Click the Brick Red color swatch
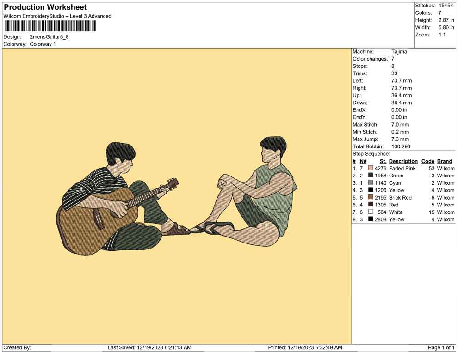Viewport: 458px width, 352px height. [x=371, y=197]
